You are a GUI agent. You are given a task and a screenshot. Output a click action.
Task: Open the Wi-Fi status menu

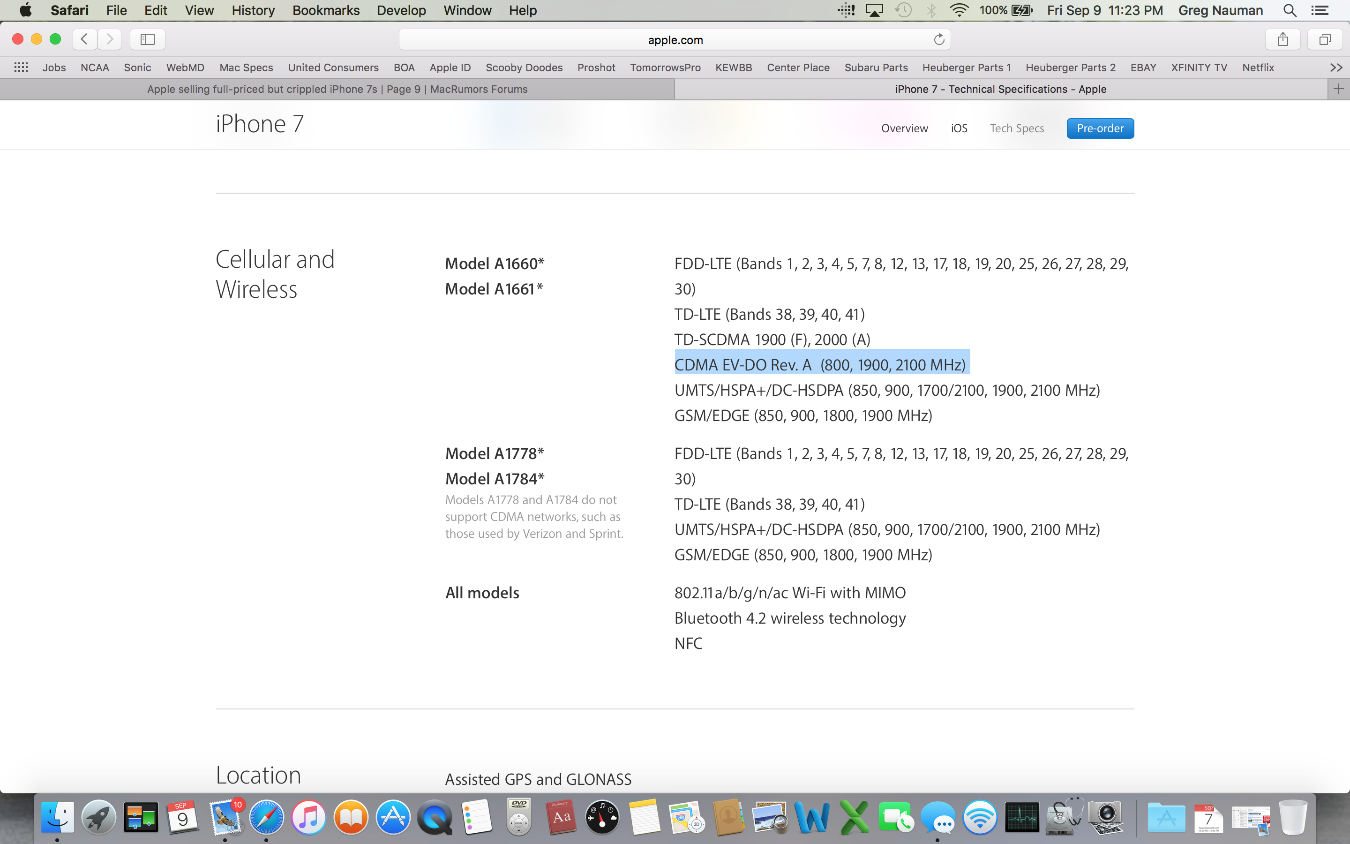click(959, 10)
